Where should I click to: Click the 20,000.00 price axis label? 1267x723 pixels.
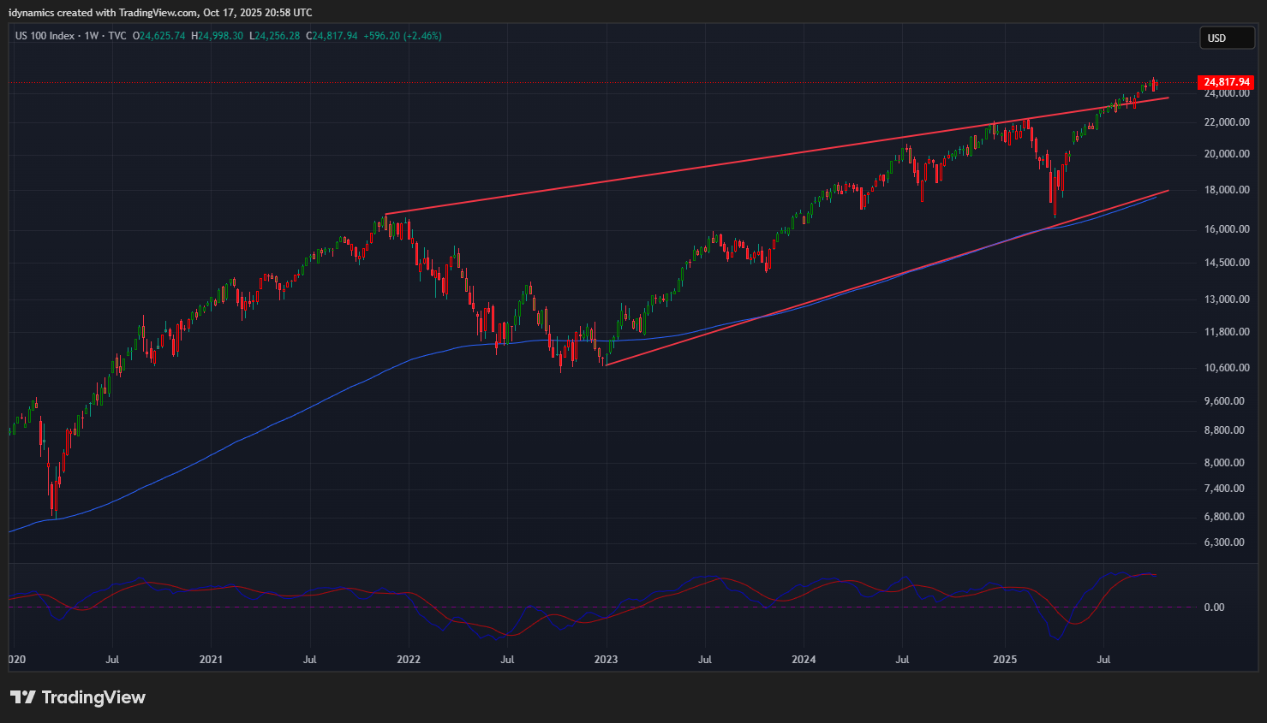point(1227,154)
